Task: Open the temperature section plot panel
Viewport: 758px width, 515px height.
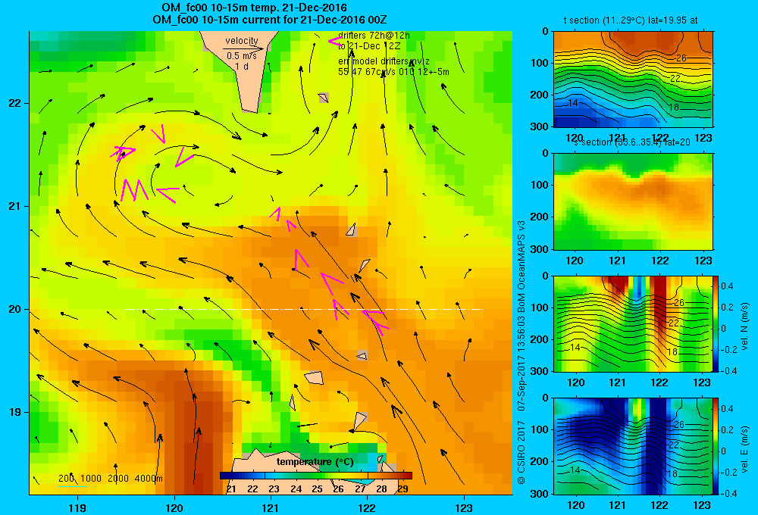Action: point(633,80)
